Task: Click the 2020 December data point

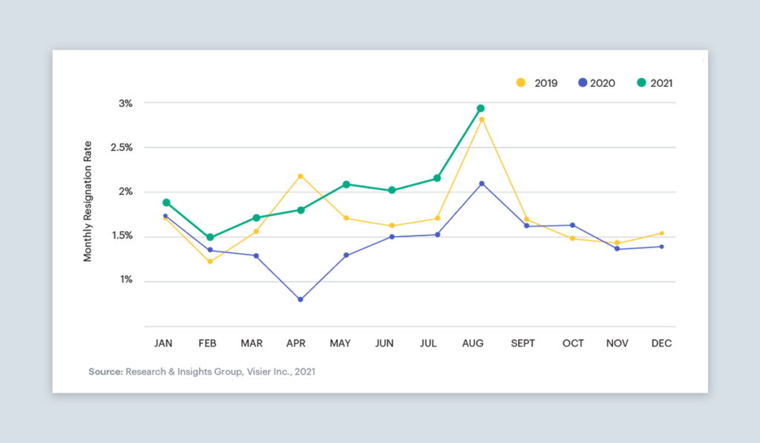Action: tap(661, 246)
